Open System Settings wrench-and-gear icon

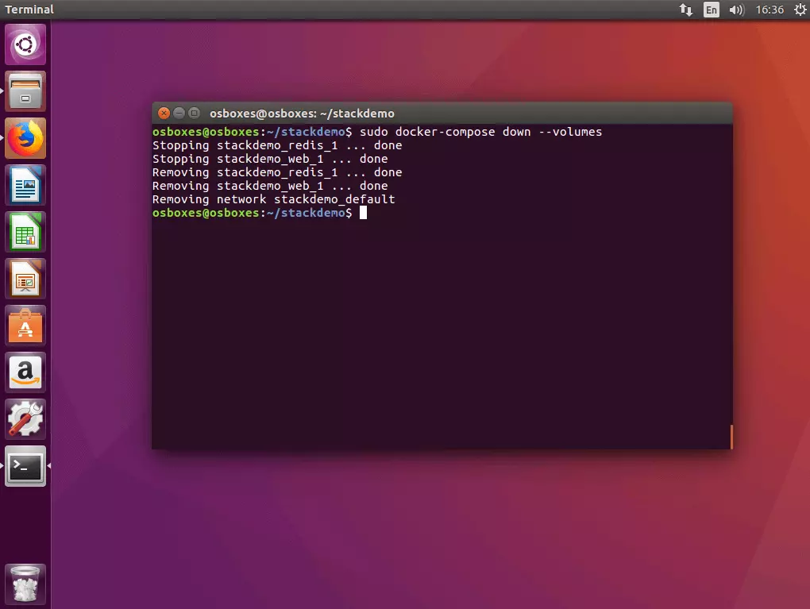coord(25,419)
